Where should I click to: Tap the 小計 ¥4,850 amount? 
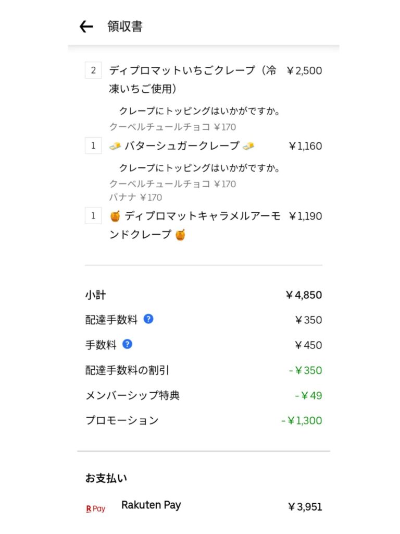304,295
